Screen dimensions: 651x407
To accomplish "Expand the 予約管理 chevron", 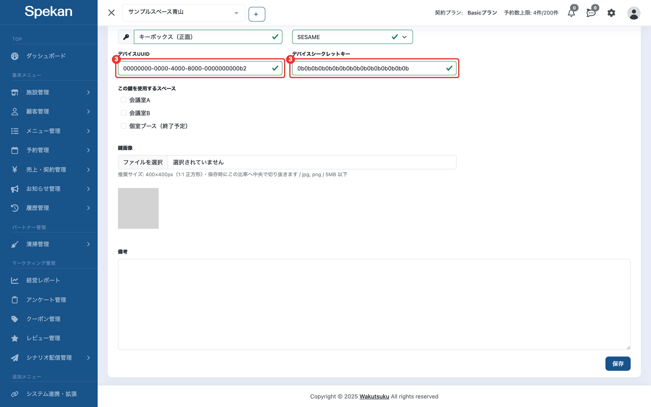I will click(88, 150).
